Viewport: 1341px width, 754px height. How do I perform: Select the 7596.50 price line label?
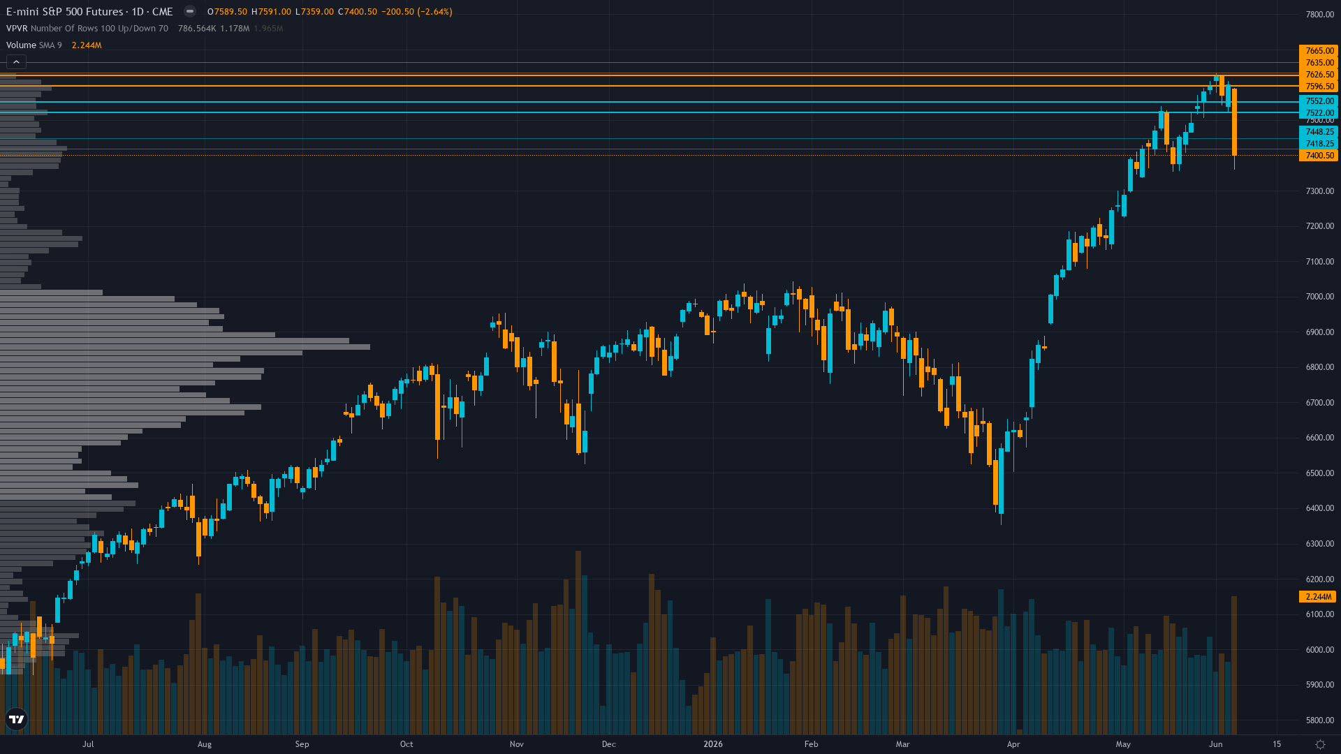pyautogui.click(x=1319, y=87)
